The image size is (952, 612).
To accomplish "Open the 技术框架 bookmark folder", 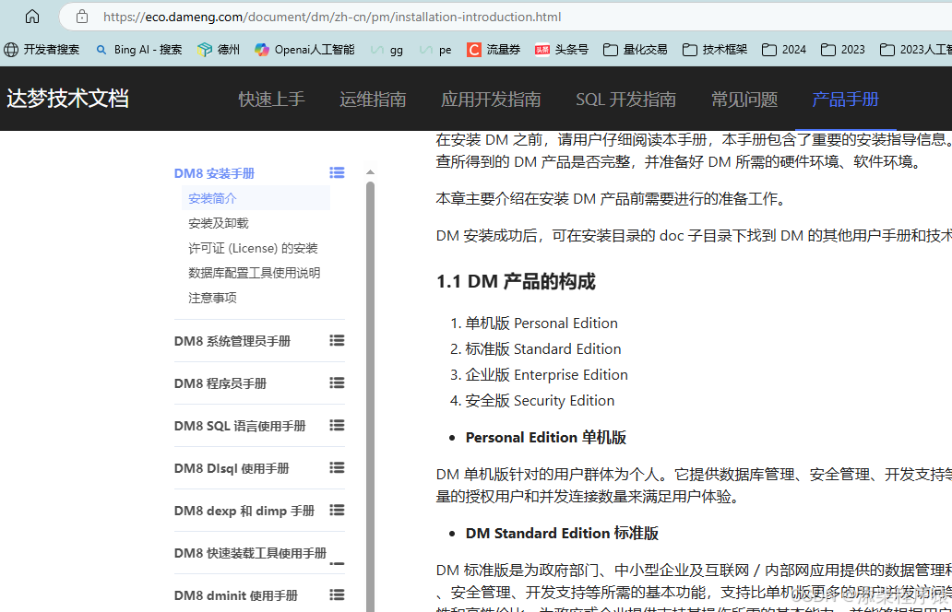I will [x=715, y=50].
